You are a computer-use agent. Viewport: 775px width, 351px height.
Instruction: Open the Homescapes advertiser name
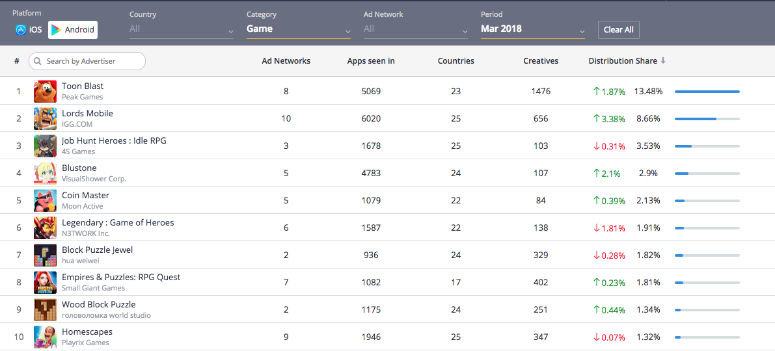pos(87,331)
